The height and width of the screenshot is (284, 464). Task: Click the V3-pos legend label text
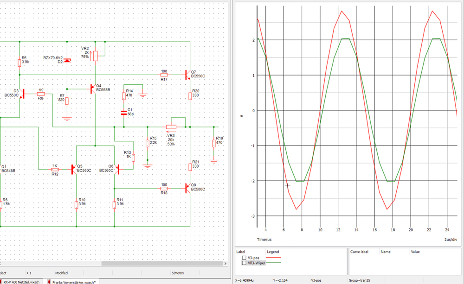tap(254, 258)
